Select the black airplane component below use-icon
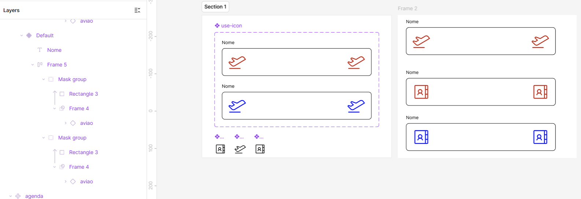Viewport: 581px width, 199px height. [x=240, y=149]
